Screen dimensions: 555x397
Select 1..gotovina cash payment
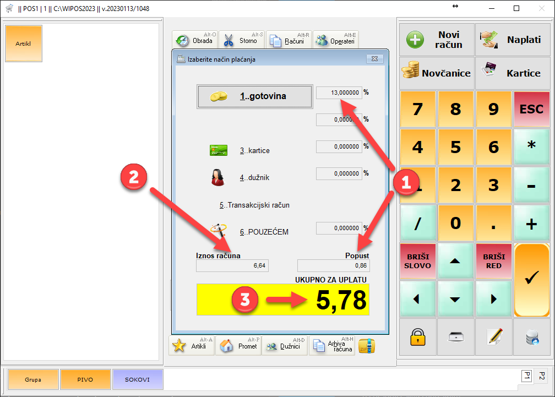[x=249, y=96]
